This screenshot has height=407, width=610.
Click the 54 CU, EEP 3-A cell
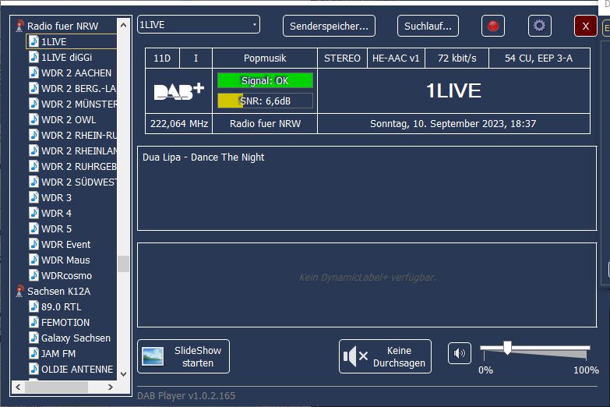539,58
